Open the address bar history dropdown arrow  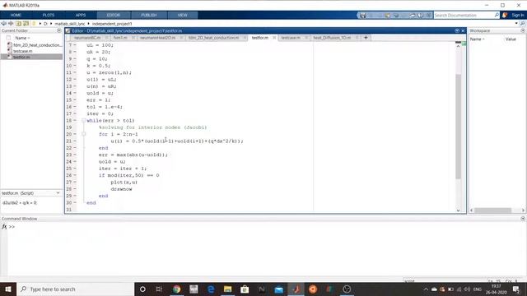click(516, 24)
